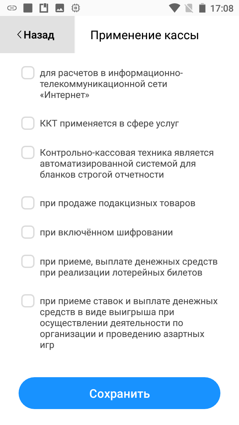Toggle 'при включённом шифровании' checkbox
This screenshot has width=239, height=425.
[28, 232]
